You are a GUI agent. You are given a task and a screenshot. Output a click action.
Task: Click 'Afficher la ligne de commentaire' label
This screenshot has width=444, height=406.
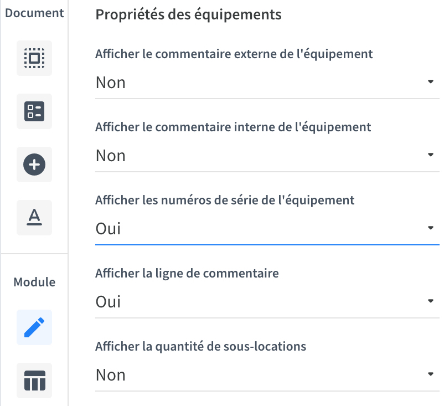[187, 274]
